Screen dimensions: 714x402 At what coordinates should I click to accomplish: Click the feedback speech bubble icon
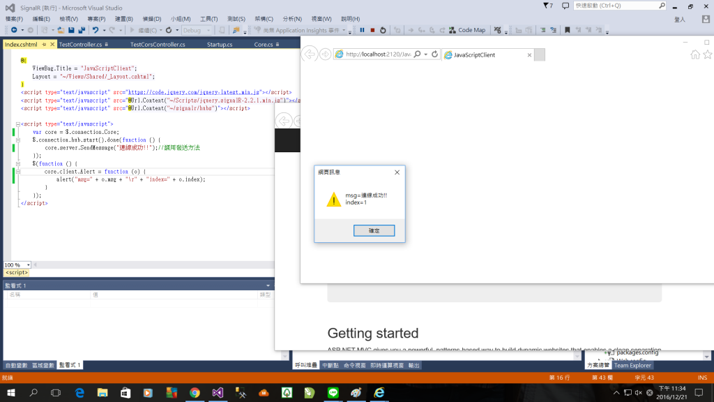(x=565, y=6)
